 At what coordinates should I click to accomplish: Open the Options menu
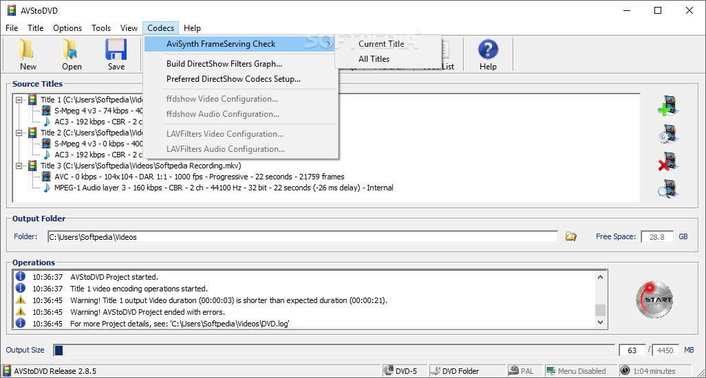tap(67, 28)
